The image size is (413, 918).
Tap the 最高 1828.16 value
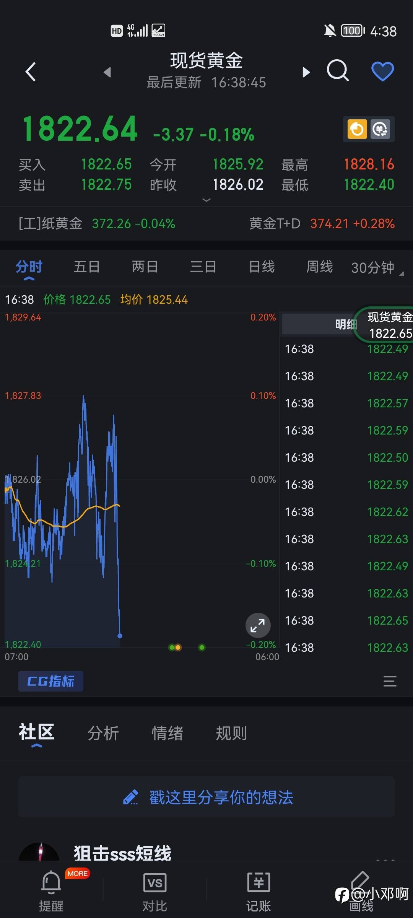click(x=369, y=164)
